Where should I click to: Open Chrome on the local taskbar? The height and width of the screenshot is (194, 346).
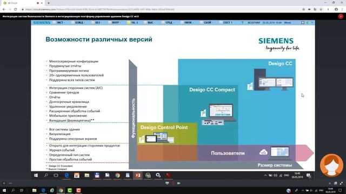tap(61, 190)
